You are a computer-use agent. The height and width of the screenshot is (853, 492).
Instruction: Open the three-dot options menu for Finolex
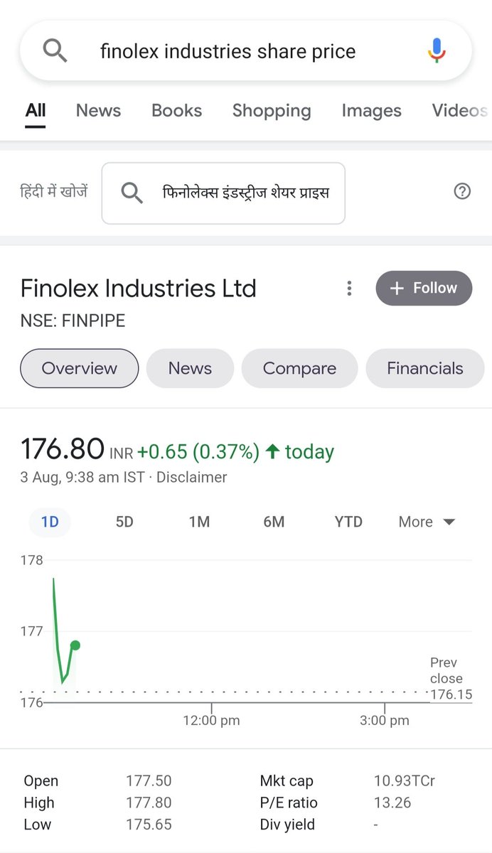click(x=349, y=288)
